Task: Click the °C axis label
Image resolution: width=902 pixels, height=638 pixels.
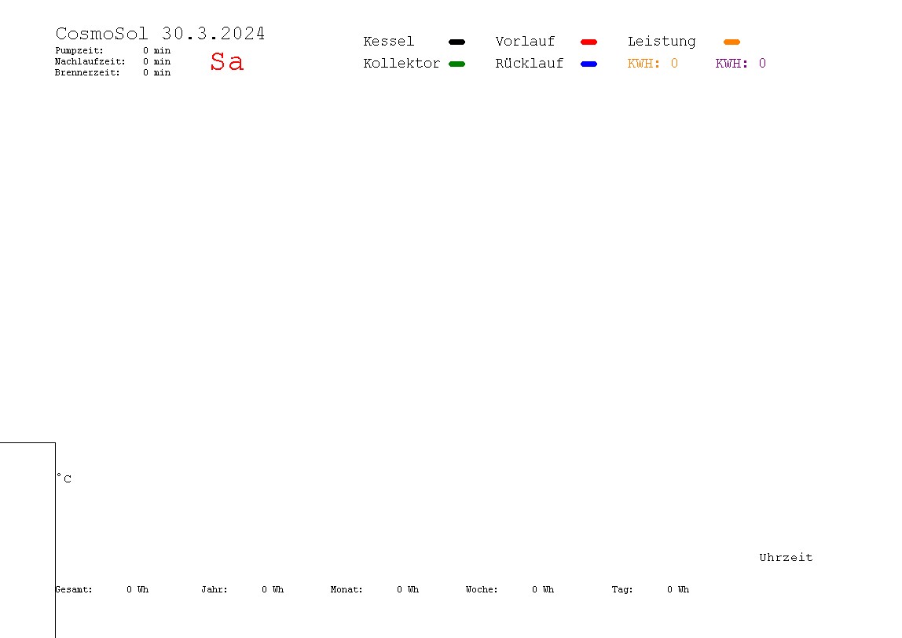Action: [64, 478]
